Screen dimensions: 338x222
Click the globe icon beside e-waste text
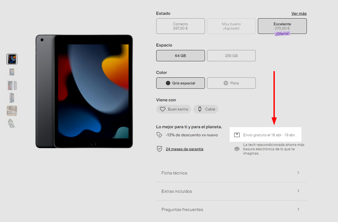(237, 149)
